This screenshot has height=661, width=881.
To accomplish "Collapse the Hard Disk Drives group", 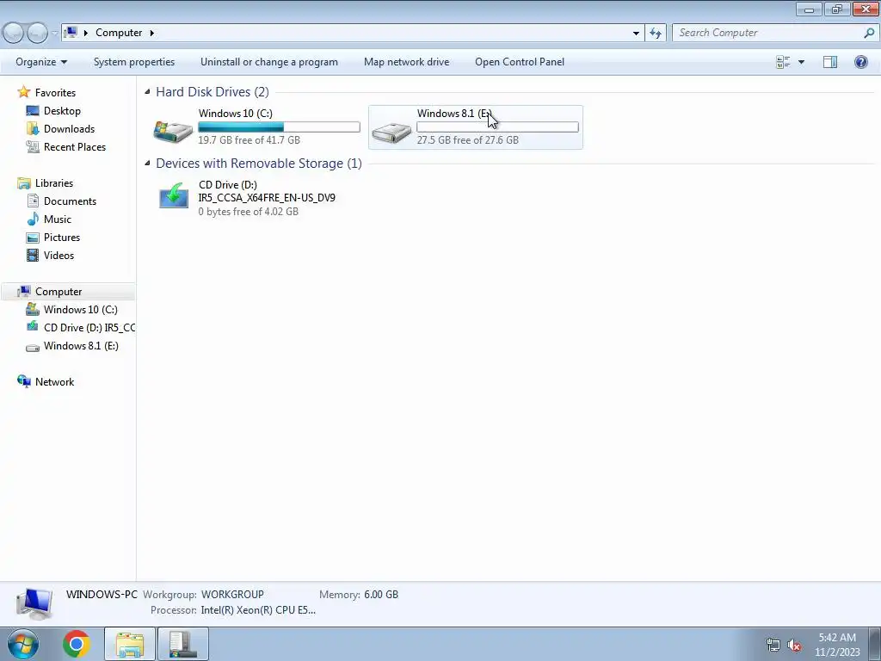I will (x=147, y=91).
